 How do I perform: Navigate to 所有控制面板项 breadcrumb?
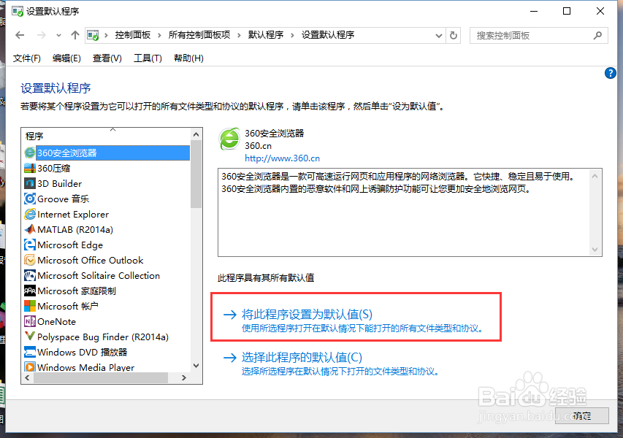click(x=199, y=35)
